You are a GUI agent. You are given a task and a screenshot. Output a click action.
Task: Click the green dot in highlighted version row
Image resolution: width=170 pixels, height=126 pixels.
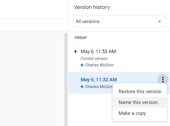coord(82,87)
